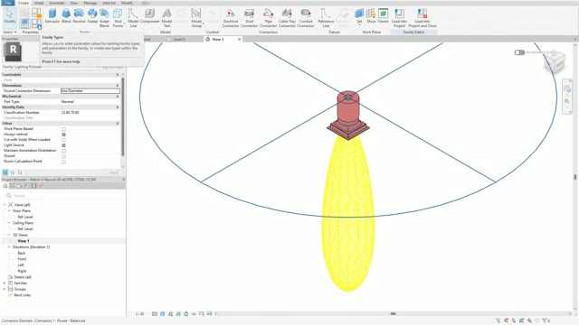
Task: Click the ViewCube in the 3D view
Action: click(555, 62)
